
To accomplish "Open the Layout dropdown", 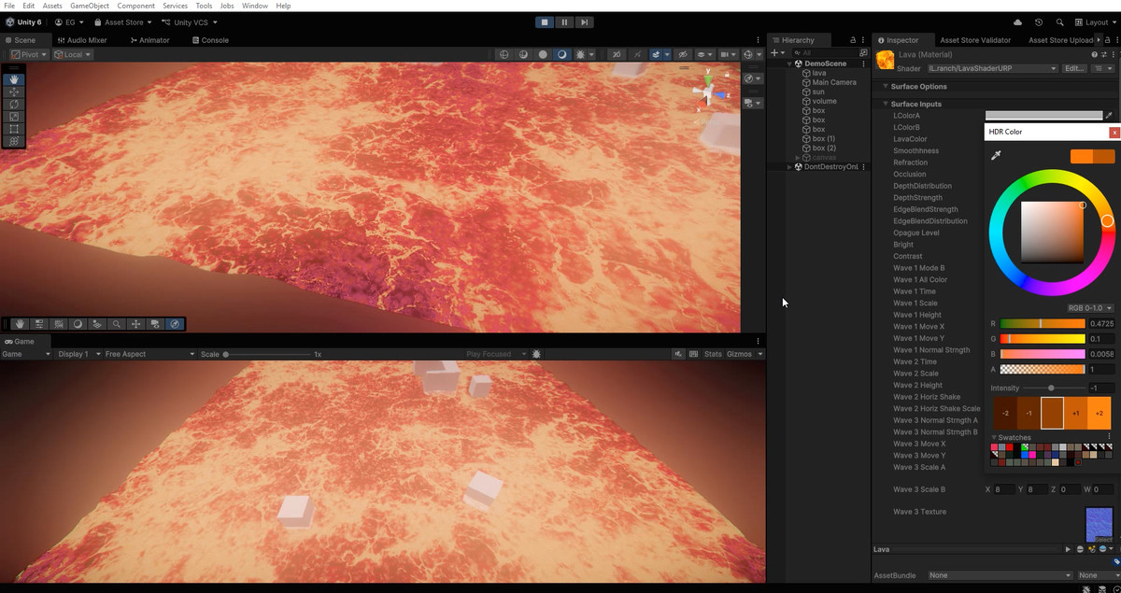I will (x=1094, y=22).
